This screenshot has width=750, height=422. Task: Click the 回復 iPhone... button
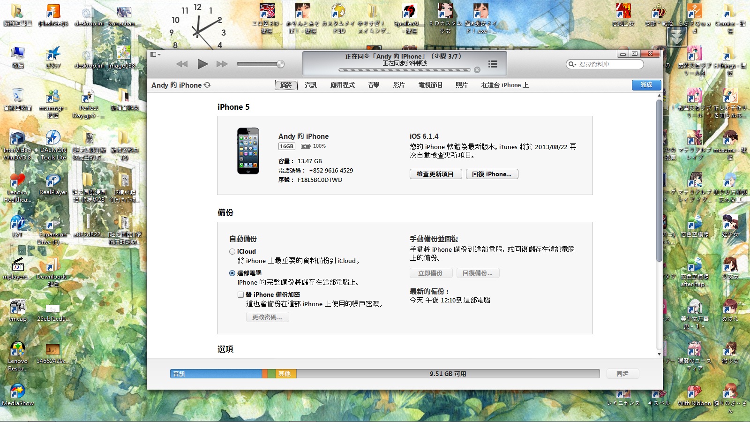[492, 174]
